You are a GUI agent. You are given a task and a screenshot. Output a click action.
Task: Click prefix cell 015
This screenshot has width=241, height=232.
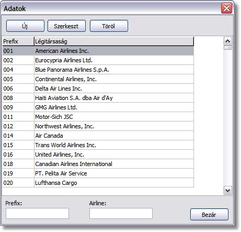(x=18, y=145)
